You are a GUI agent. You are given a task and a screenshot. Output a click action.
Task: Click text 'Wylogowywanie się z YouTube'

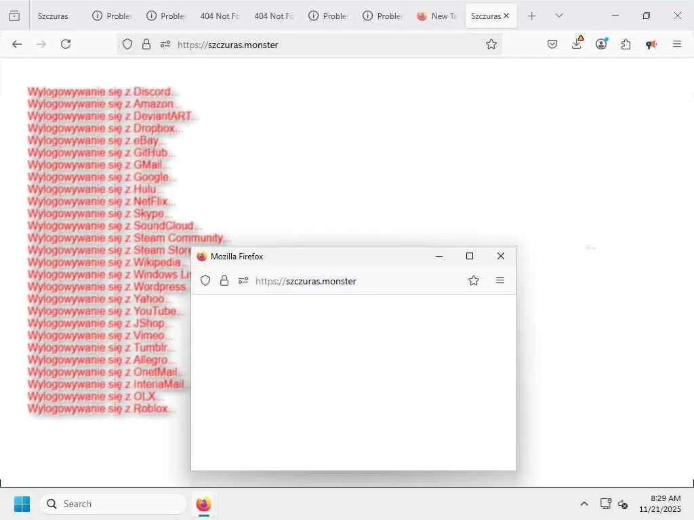pyautogui.click(x=102, y=311)
